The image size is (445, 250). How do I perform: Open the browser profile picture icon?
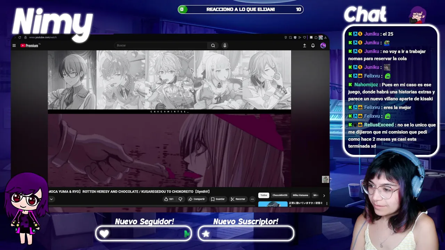click(321, 37)
